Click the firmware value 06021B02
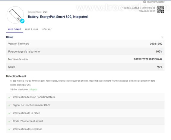Screen dimensions: 171x140 point(156,44)
